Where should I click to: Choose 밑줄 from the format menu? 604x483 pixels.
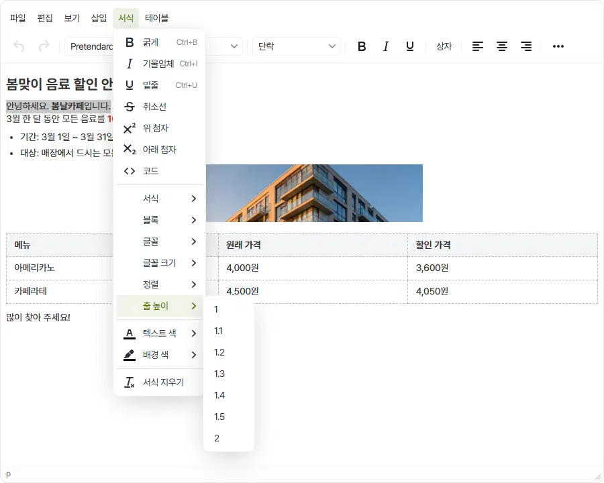160,85
